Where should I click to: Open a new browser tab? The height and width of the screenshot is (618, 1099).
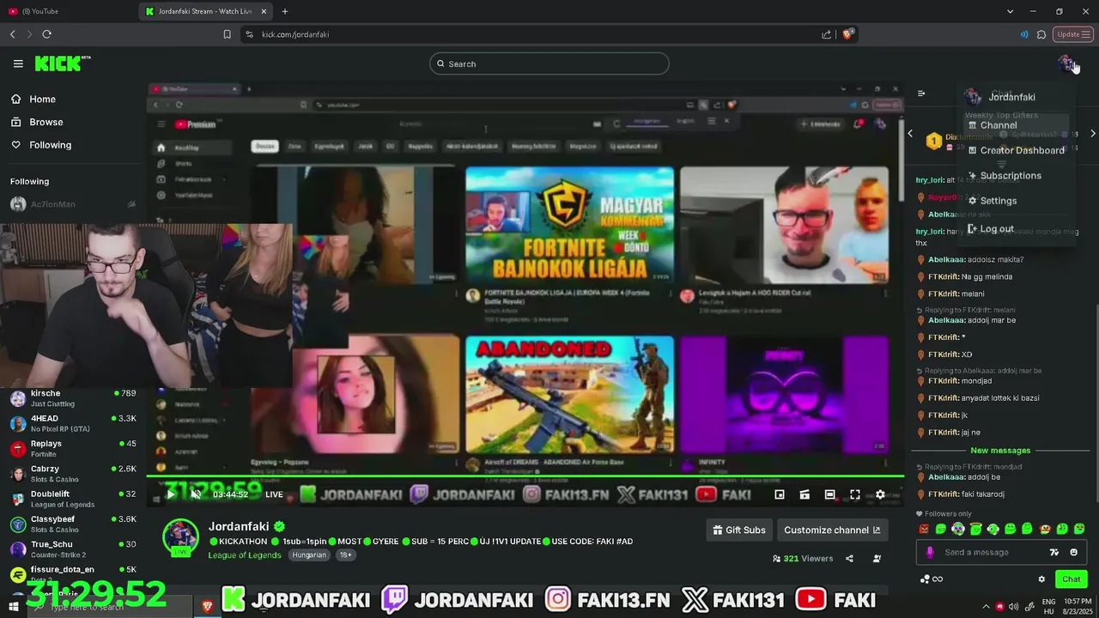point(285,11)
